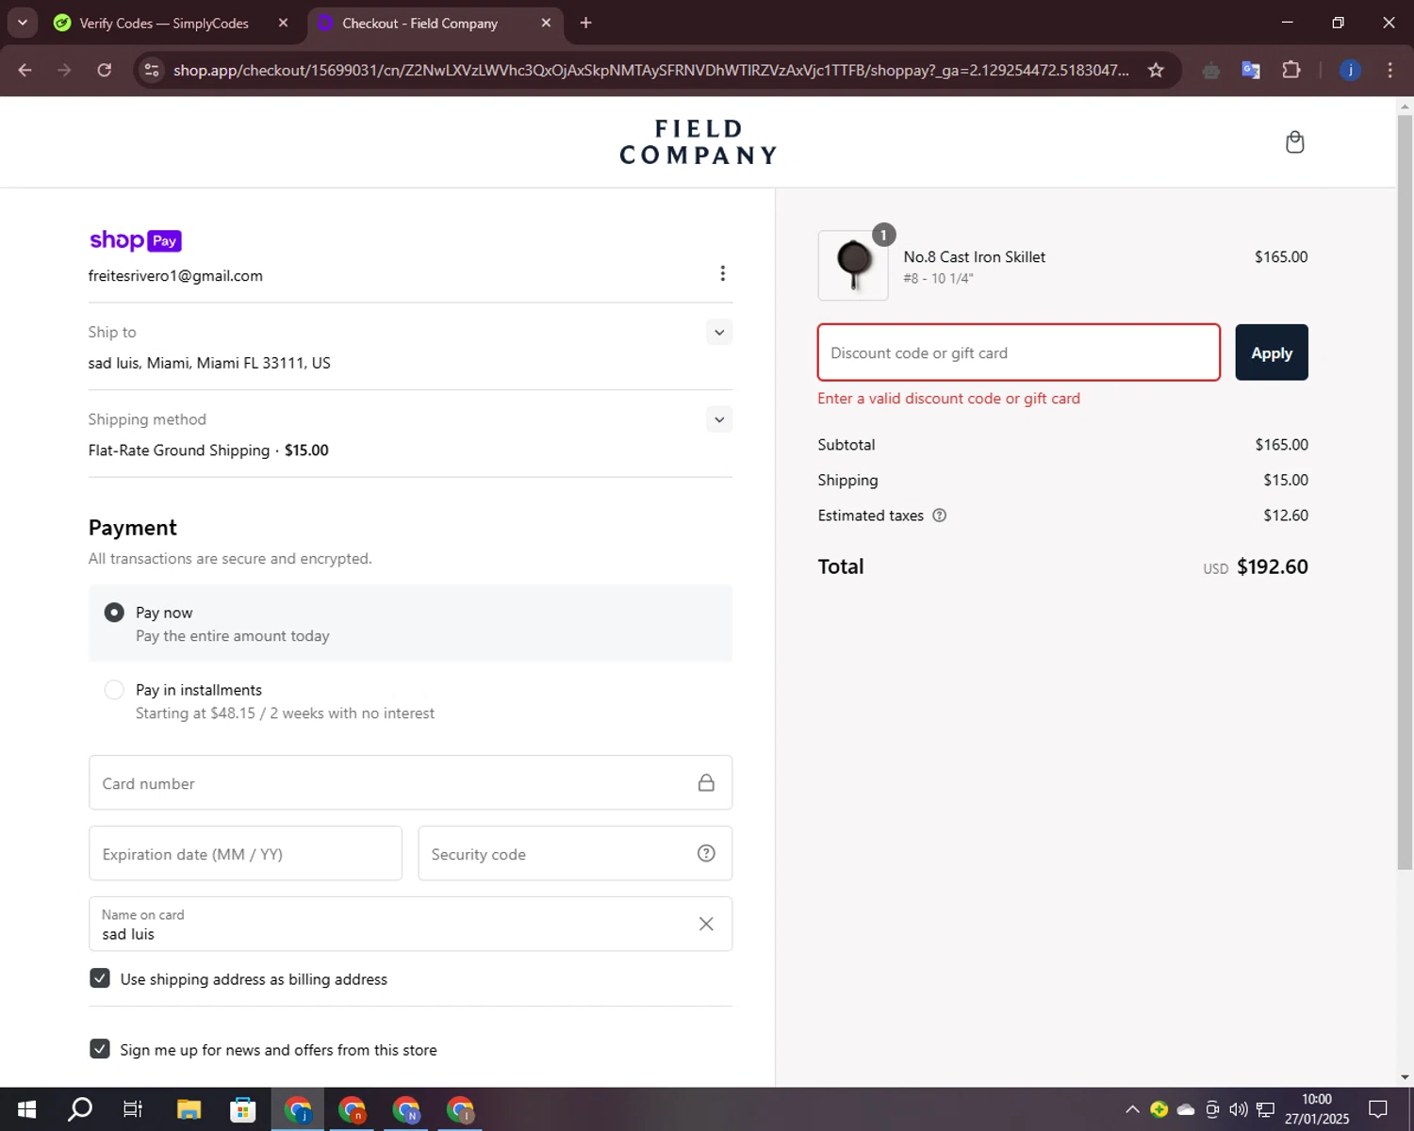The image size is (1414, 1131).
Task: Click the "Flat-Rate Ground Shipping" text
Action: (x=179, y=451)
